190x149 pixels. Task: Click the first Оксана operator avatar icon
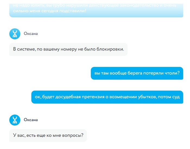click(15, 34)
